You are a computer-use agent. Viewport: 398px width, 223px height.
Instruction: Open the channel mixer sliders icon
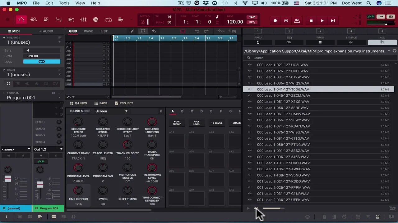tap(83, 20)
